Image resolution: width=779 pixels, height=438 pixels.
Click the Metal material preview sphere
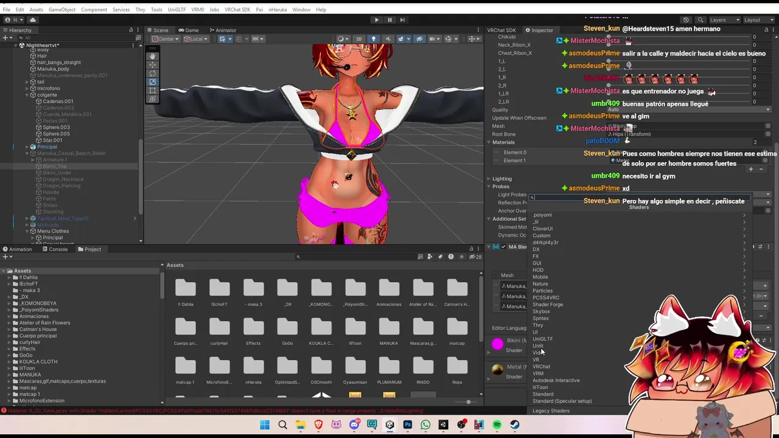(x=498, y=370)
